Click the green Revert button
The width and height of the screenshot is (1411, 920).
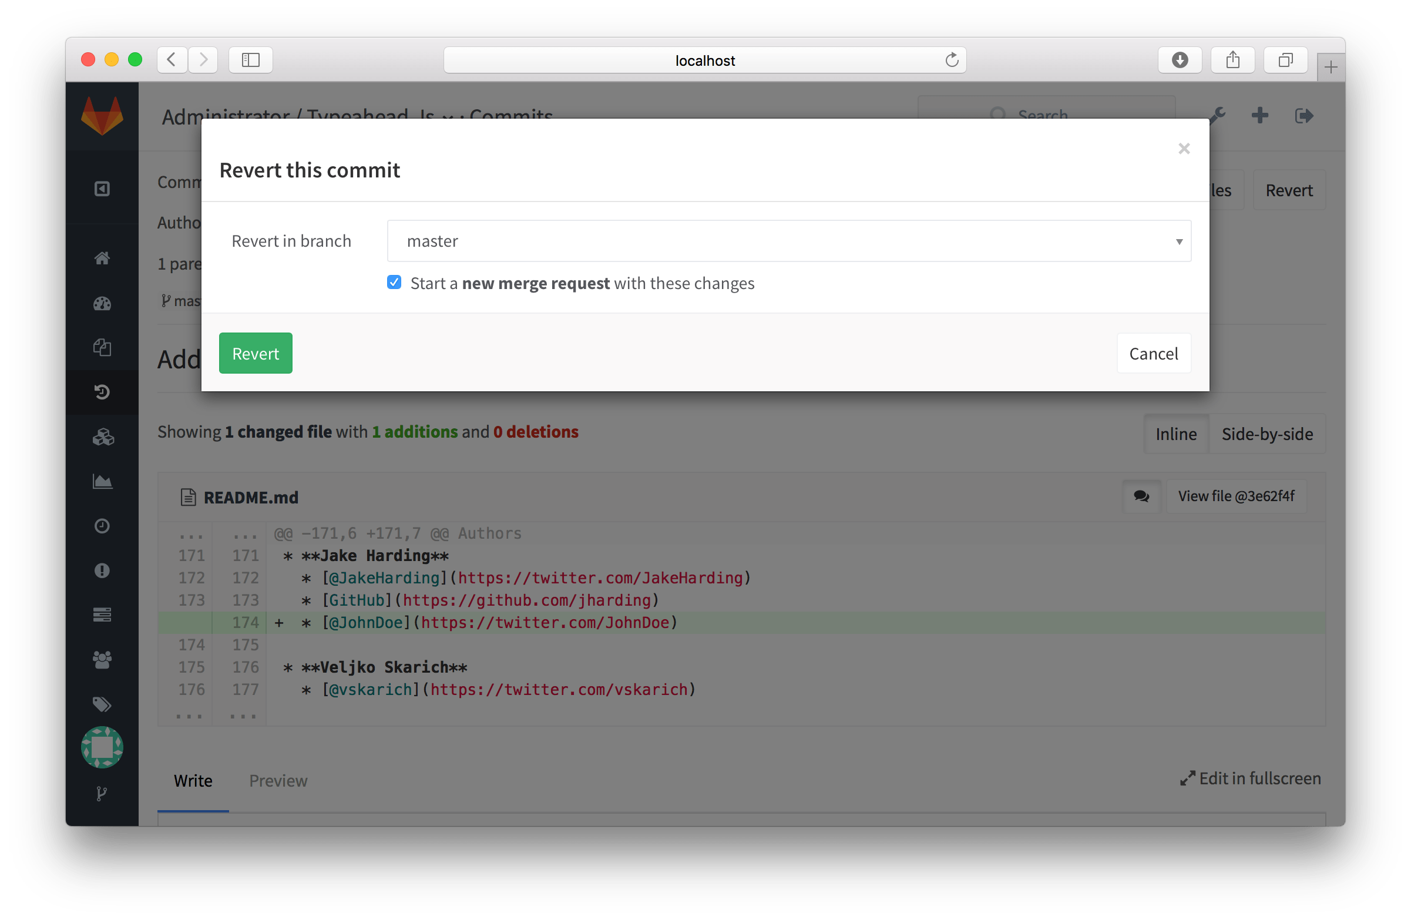[x=256, y=352]
